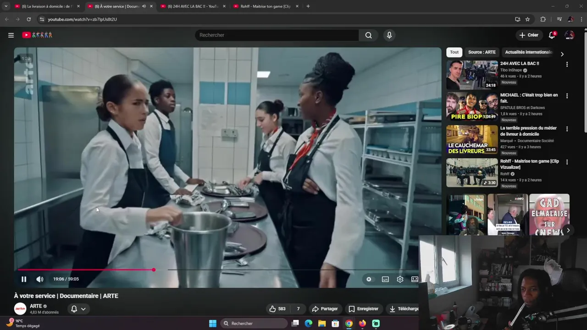This screenshot has height=330, width=587.
Task: Open options menu for MICHAEL video
Action: point(567,96)
